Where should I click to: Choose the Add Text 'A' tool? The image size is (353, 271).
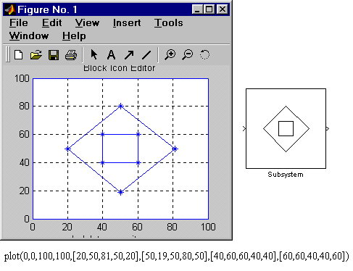(111, 55)
